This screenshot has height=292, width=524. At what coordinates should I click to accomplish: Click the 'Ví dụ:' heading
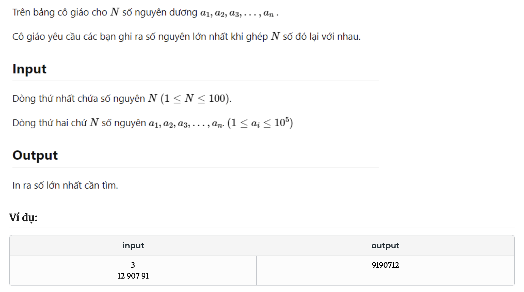click(x=23, y=217)
